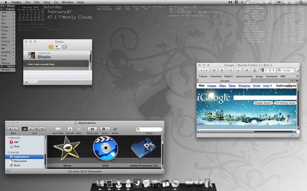Viewport: 307px width, 191px height.
Task: Click the smiley emoticon icon in Shayla chat
Action: click(x=51, y=47)
